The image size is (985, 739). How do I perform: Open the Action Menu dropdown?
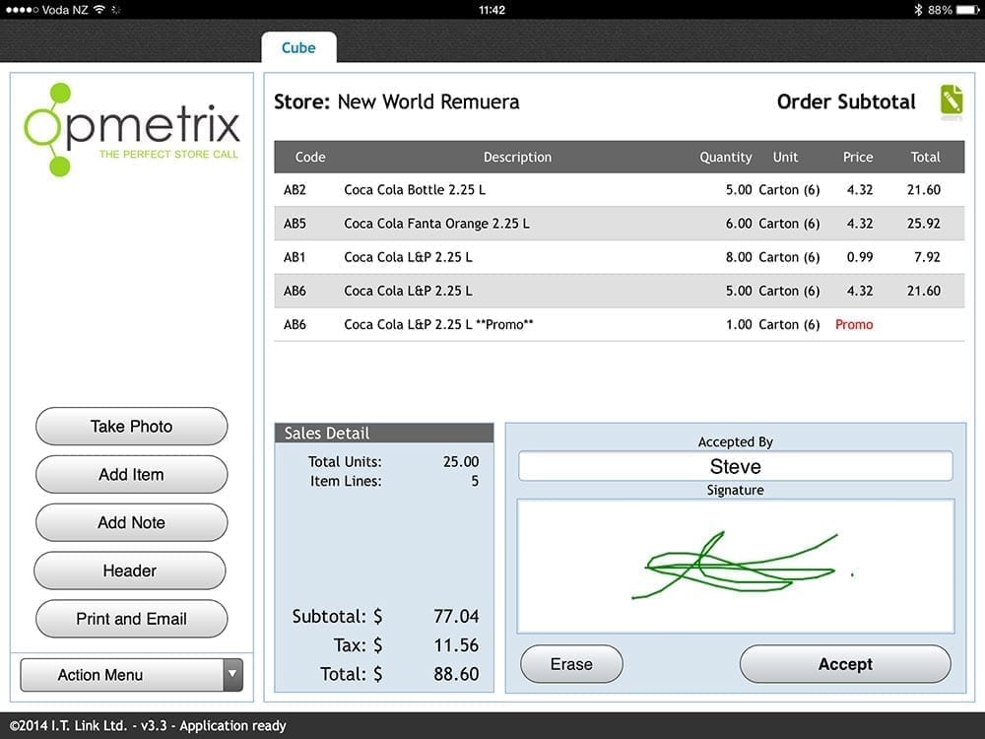pyautogui.click(x=131, y=675)
